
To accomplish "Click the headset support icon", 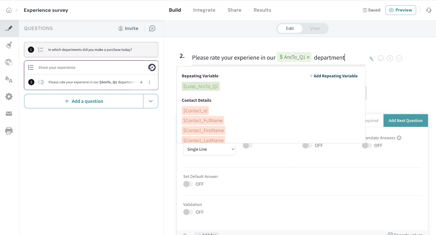I will (x=429, y=10).
